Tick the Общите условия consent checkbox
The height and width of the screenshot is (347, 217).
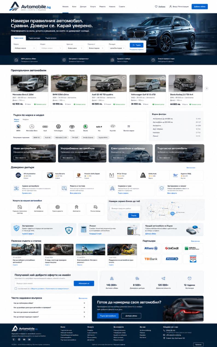click(x=16, y=288)
